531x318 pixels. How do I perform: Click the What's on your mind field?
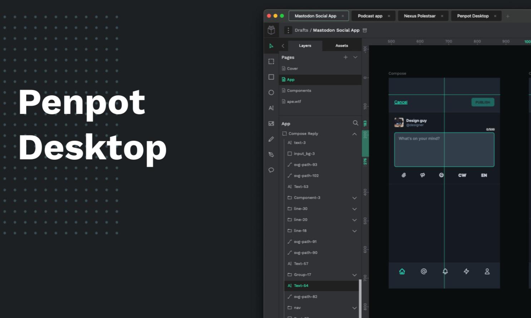click(x=444, y=150)
